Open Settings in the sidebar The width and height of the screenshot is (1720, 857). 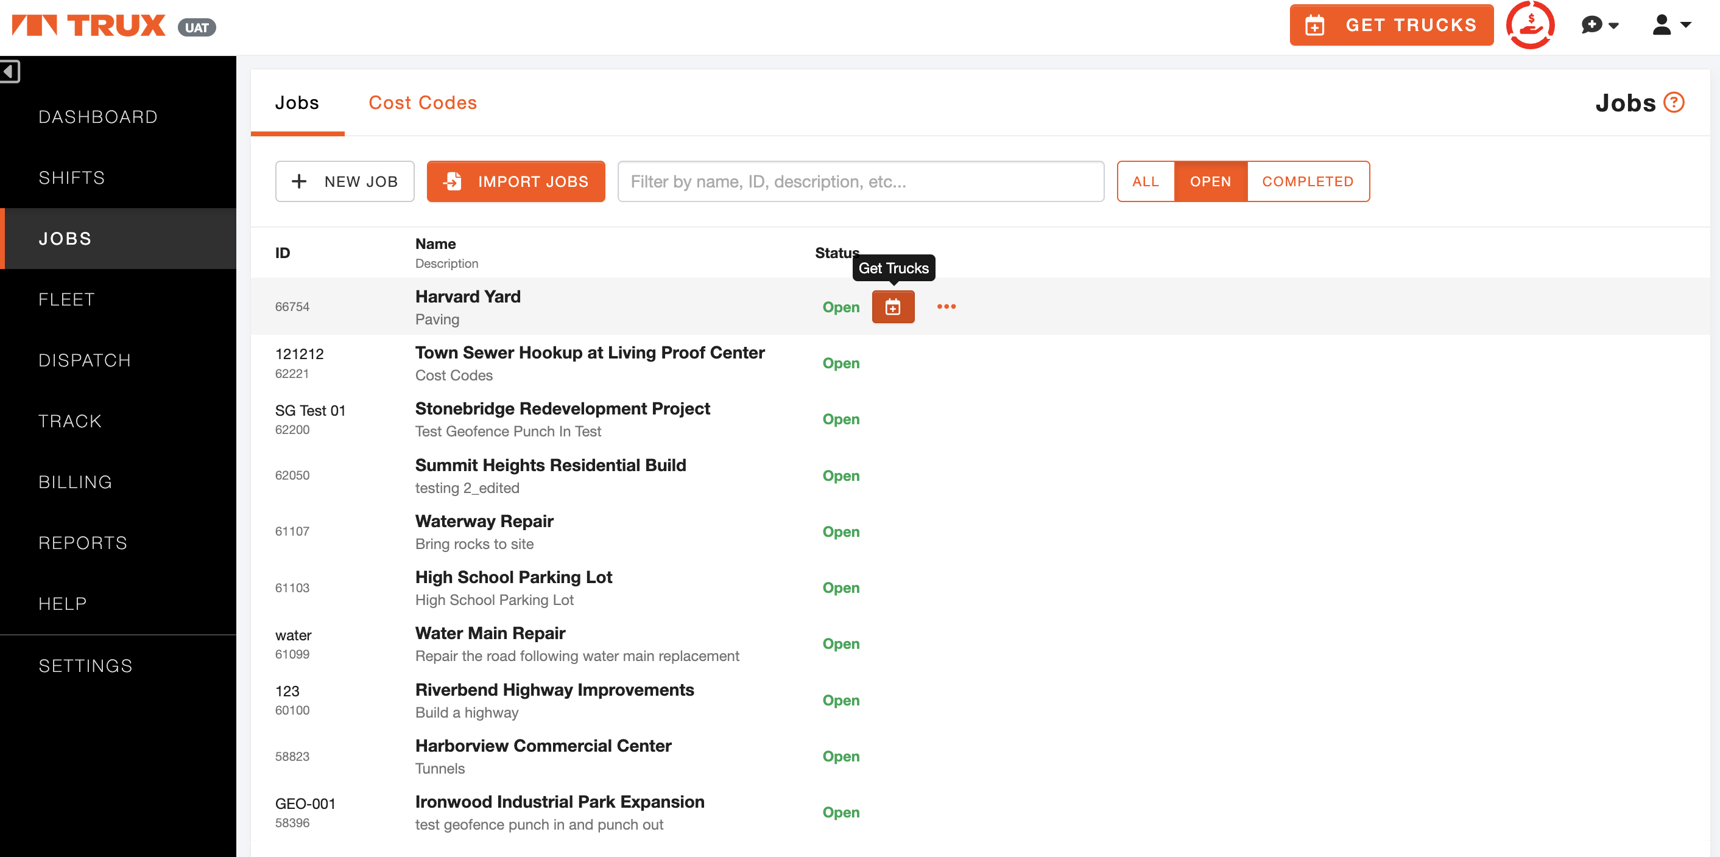tap(85, 665)
